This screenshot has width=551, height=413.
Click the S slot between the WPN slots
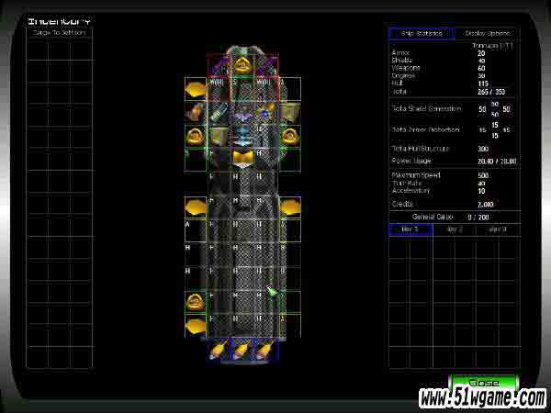tap(242, 89)
